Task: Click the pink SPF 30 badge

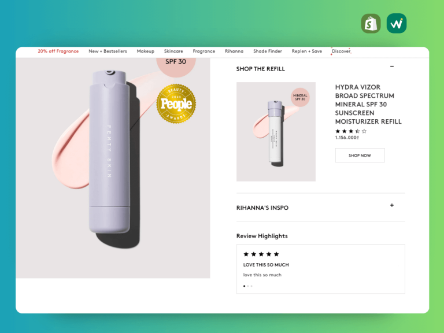Action: click(176, 66)
